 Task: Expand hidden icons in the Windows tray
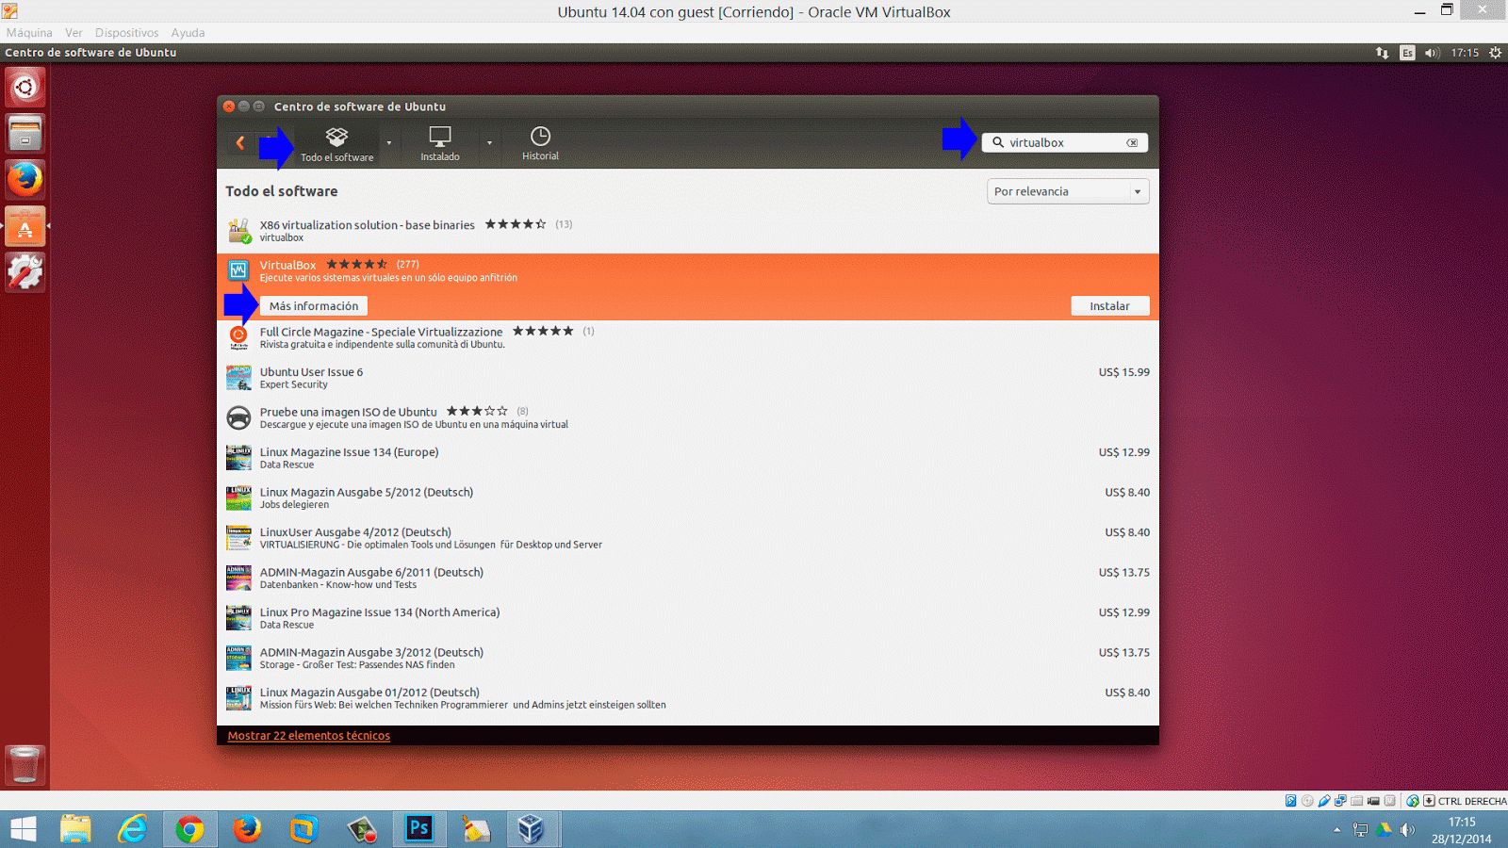point(1338,830)
